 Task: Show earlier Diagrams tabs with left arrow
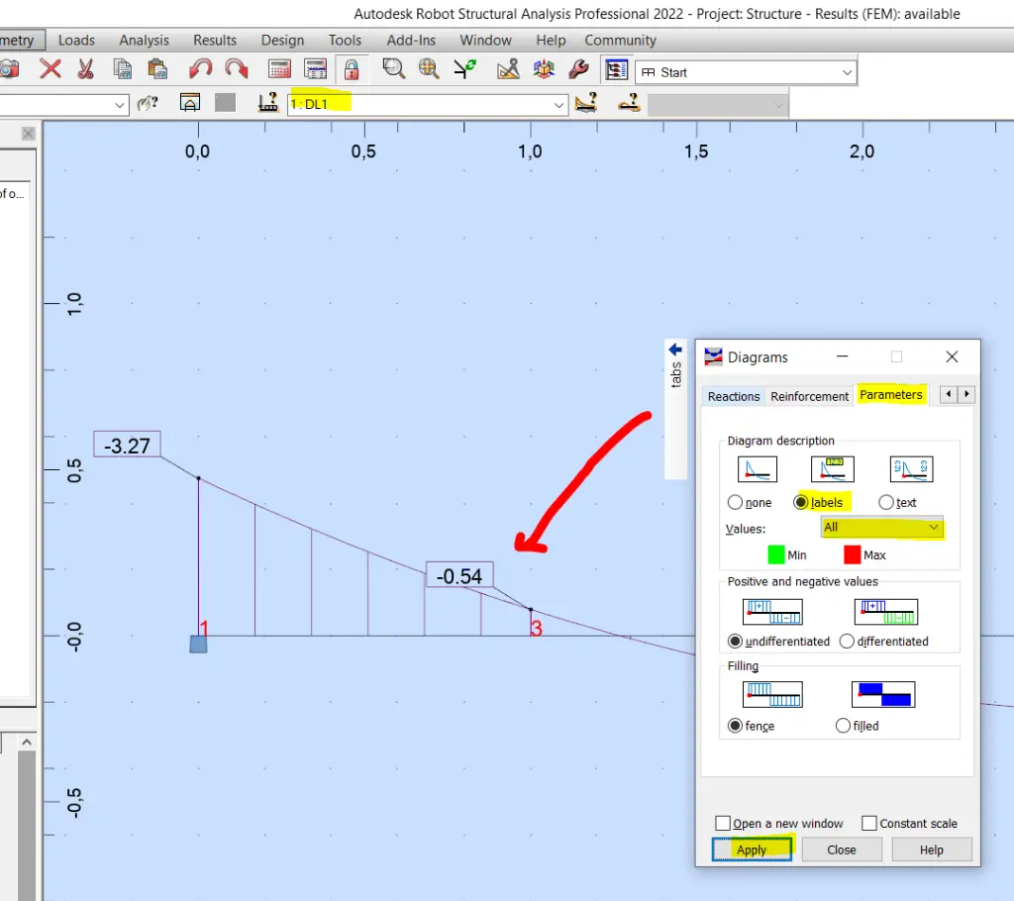click(x=949, y=394)
